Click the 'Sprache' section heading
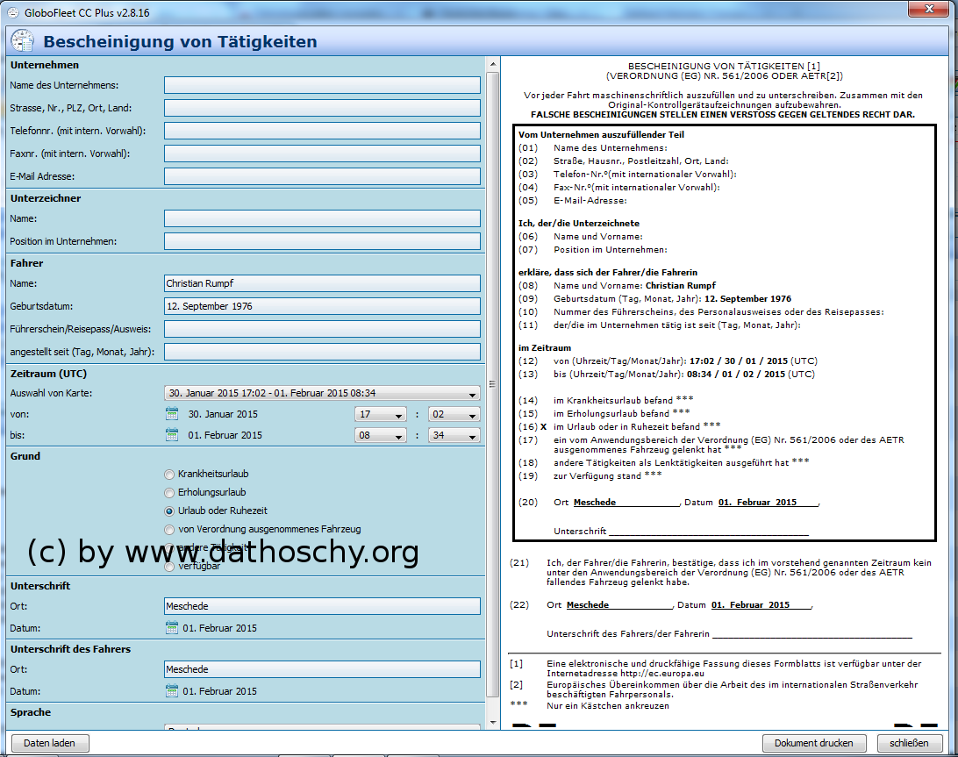The width and height of the screenshot is (958, 757). tap(31, 712)
